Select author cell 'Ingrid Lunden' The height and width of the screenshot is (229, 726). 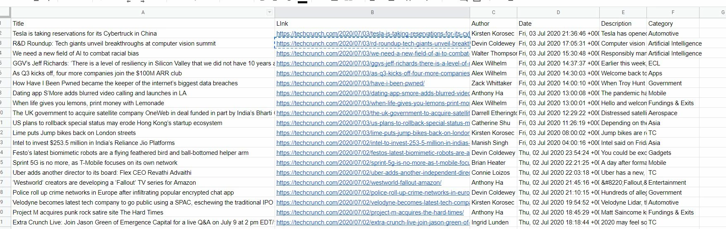click(493, 222)
